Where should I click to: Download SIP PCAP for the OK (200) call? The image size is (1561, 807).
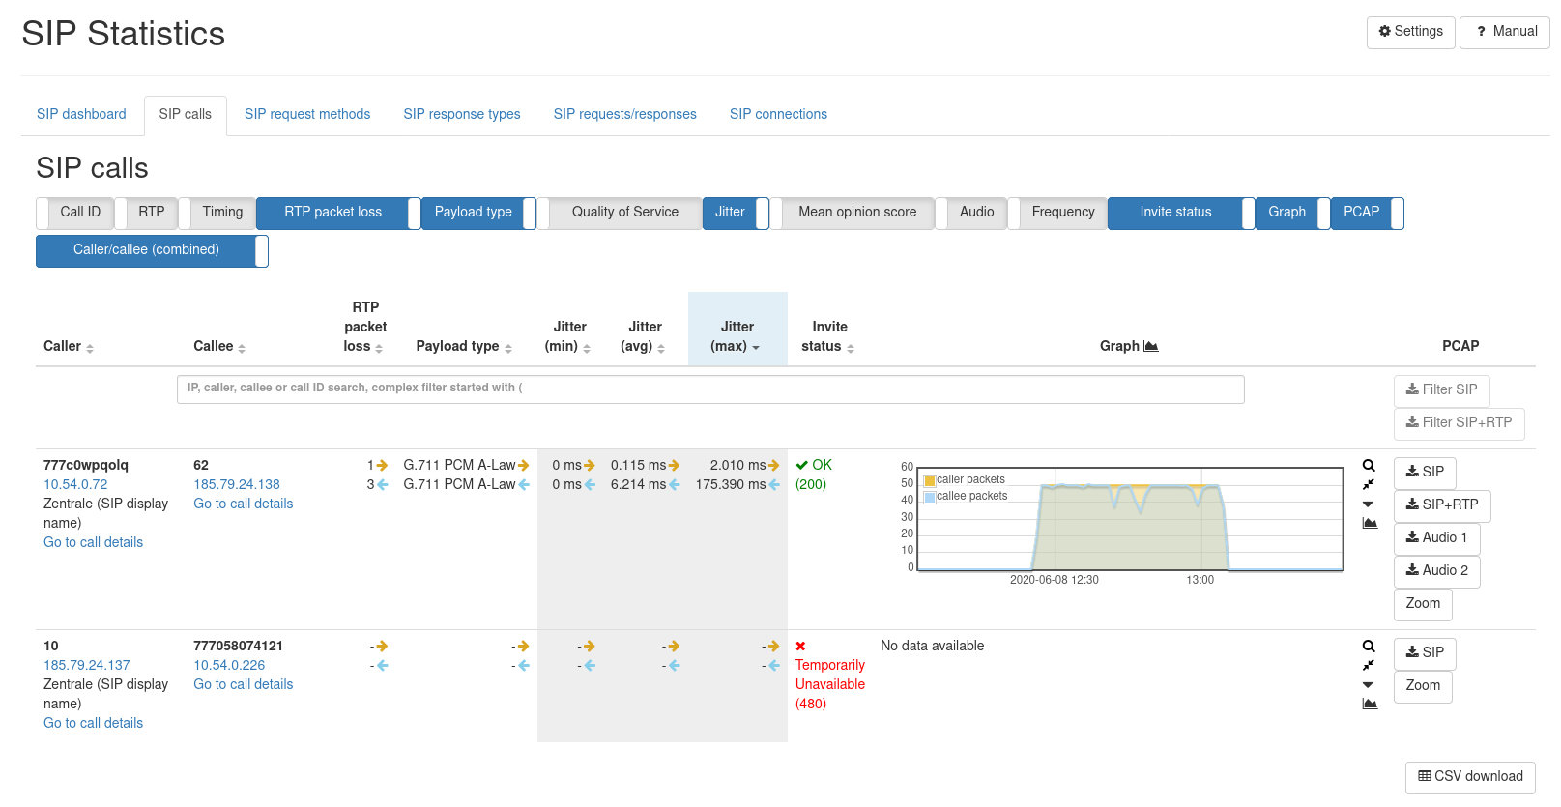point(1425,473)
